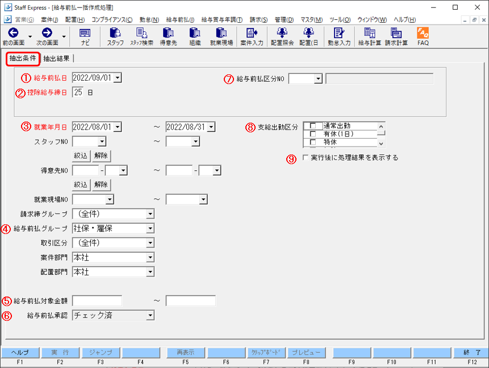Open the 就業年月日 start date dropdown

pyautogui.click(x=118, y=127)
